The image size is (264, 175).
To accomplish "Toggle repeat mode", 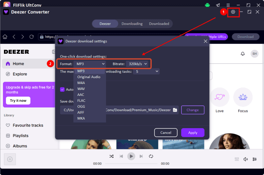I will pyautogui.click(x=151, y=156).
